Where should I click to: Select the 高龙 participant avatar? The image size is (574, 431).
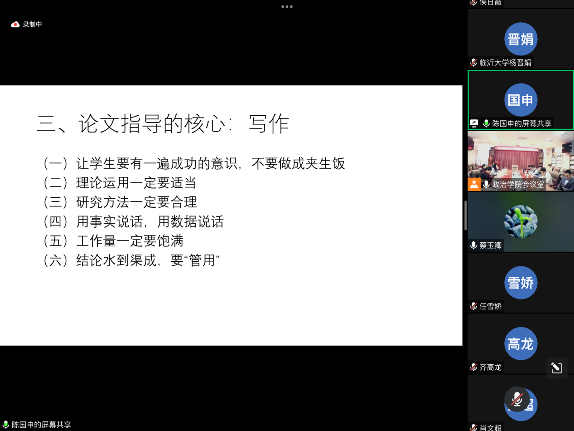click(521, 344)
